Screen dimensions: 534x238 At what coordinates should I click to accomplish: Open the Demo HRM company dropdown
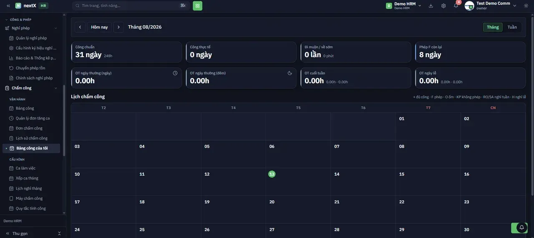403,6
